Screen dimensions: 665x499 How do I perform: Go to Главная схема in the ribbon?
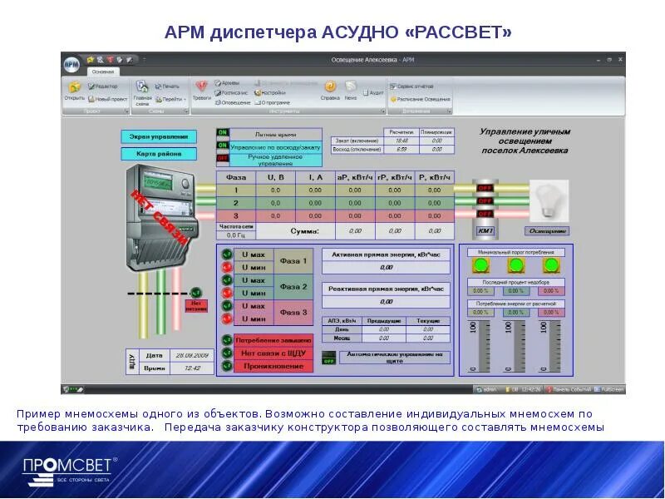click(x=142, y=93)
